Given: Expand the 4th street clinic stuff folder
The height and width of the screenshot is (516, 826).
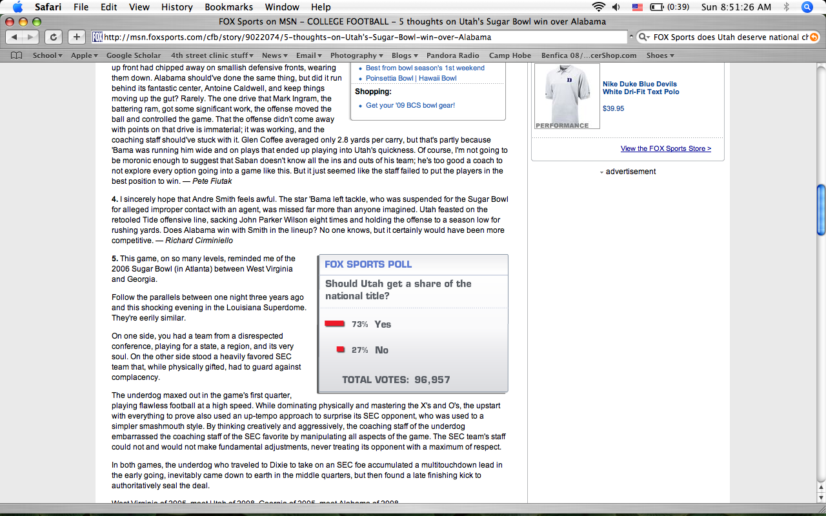Looking at the screenshot, I should pyautogui.click(x=212, y=55).
